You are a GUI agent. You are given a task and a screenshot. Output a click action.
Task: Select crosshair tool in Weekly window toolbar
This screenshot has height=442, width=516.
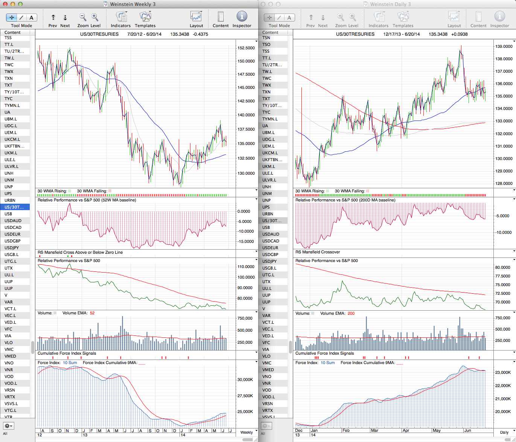point(12,18)
